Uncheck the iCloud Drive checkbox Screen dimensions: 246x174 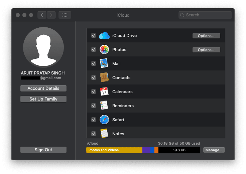94,35
